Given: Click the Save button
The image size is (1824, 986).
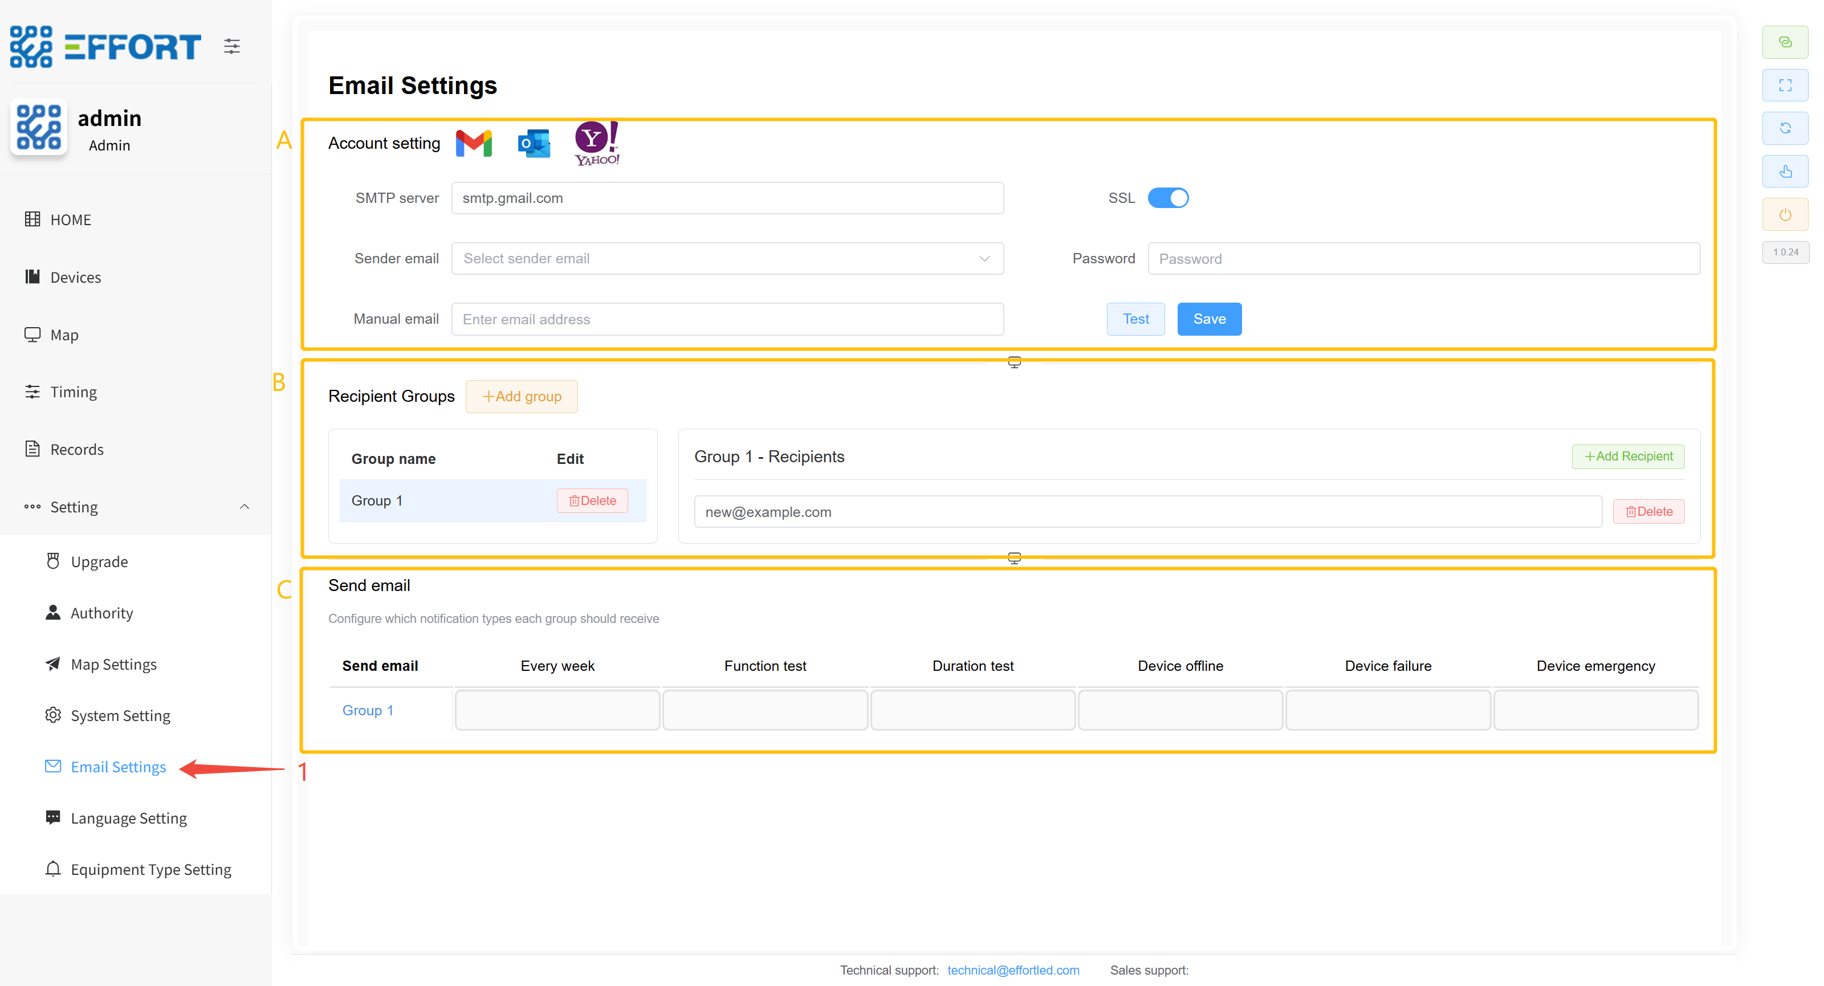Looking at the screenshot, I should click(x=1208, y=319).
